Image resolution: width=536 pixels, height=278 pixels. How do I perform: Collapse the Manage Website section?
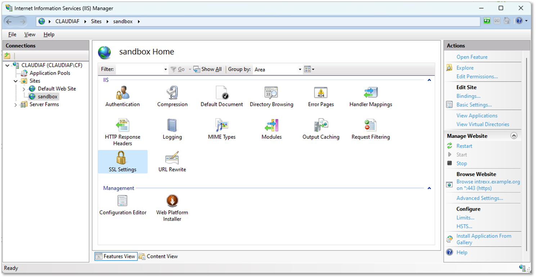[x=514, y=136]
